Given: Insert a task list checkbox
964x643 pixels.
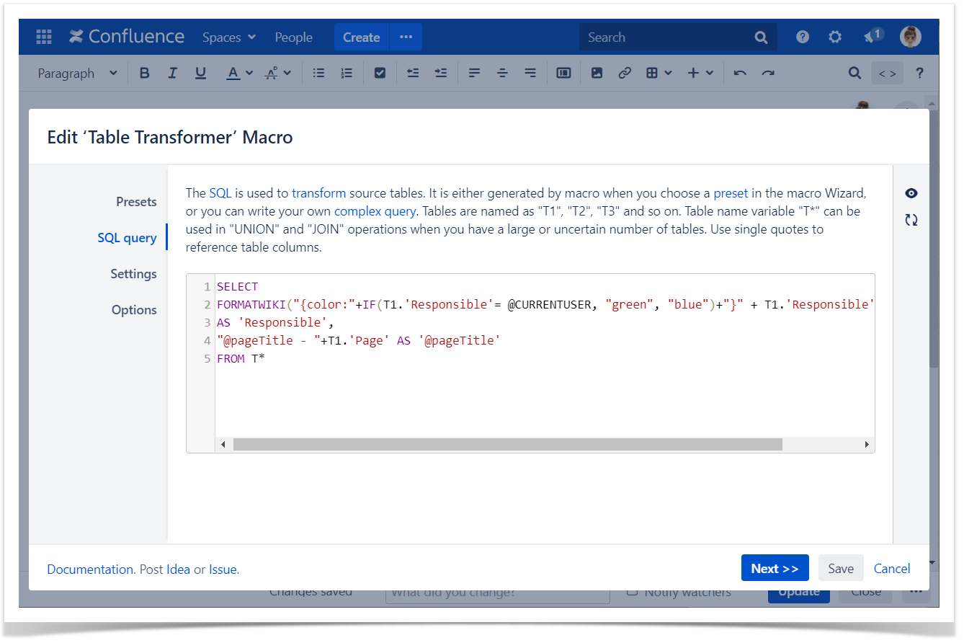Looking at the screenshot, I should 380,73.
